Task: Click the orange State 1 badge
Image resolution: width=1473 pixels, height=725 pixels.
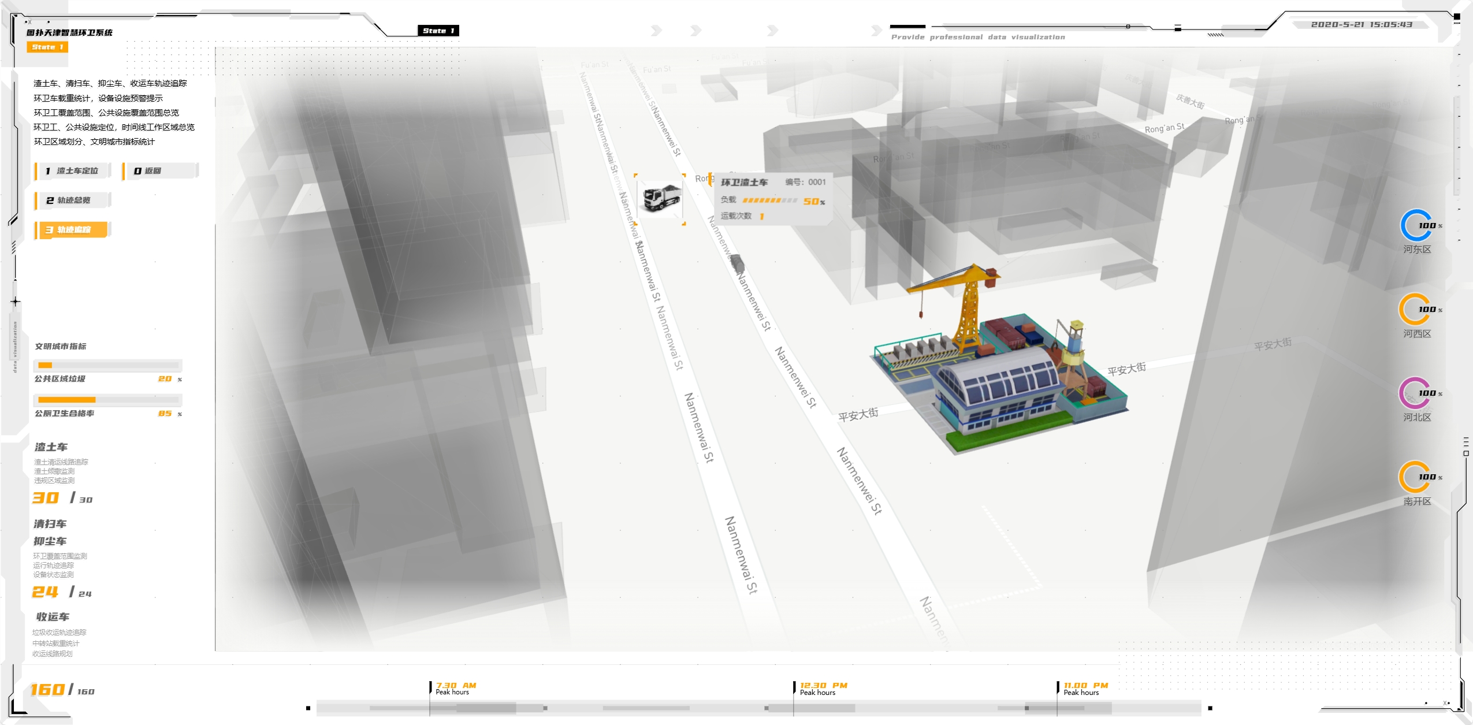Action: click(x=47, y=47)
